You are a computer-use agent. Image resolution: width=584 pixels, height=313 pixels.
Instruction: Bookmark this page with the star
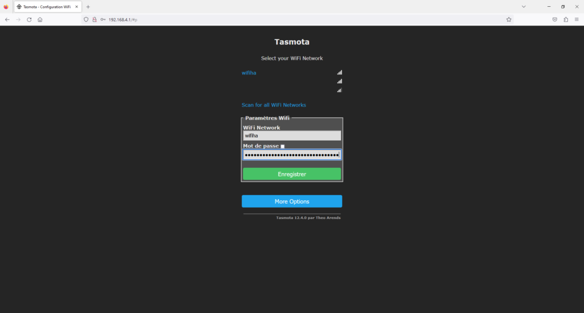point(509,20)
